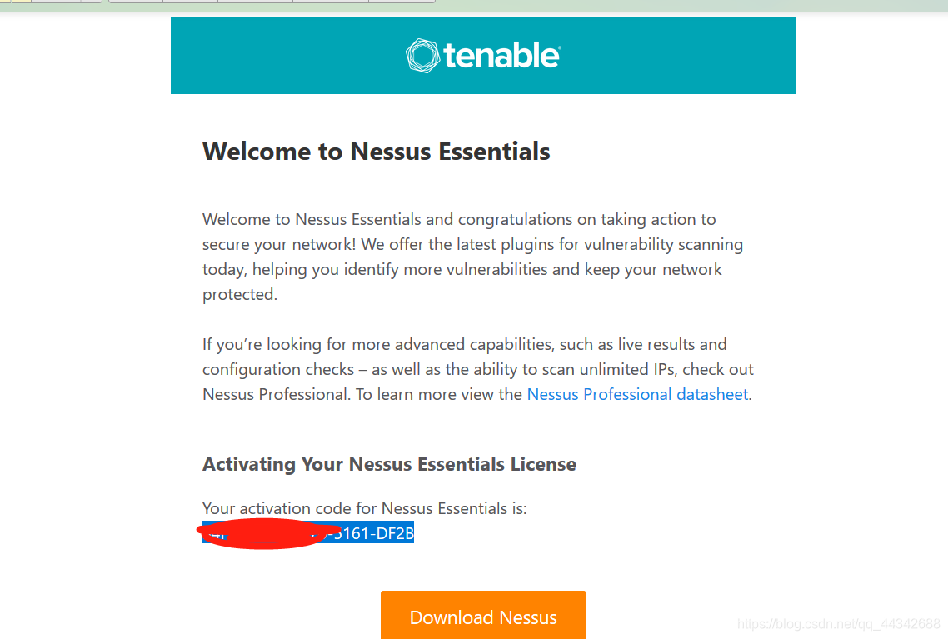Click the Welcome to Nessus Essentials heading

pyautogui.click(x=376, y=152)
